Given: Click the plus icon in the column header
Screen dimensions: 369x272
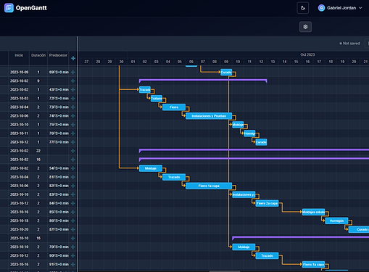Looking at the screenshot, I should pyautogui.click(x=73, y=58).
